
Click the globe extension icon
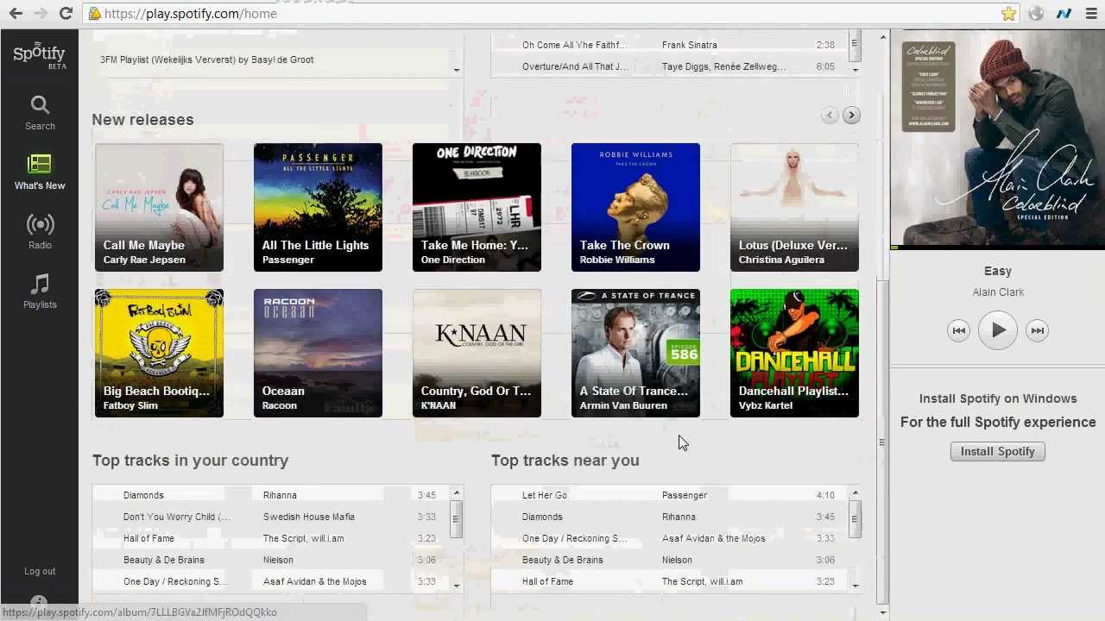click(x=1036, y=13)
